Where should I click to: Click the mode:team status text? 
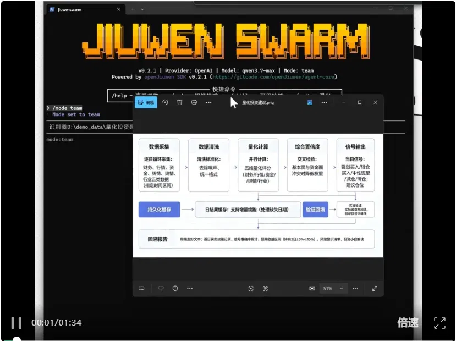point(60,140)
